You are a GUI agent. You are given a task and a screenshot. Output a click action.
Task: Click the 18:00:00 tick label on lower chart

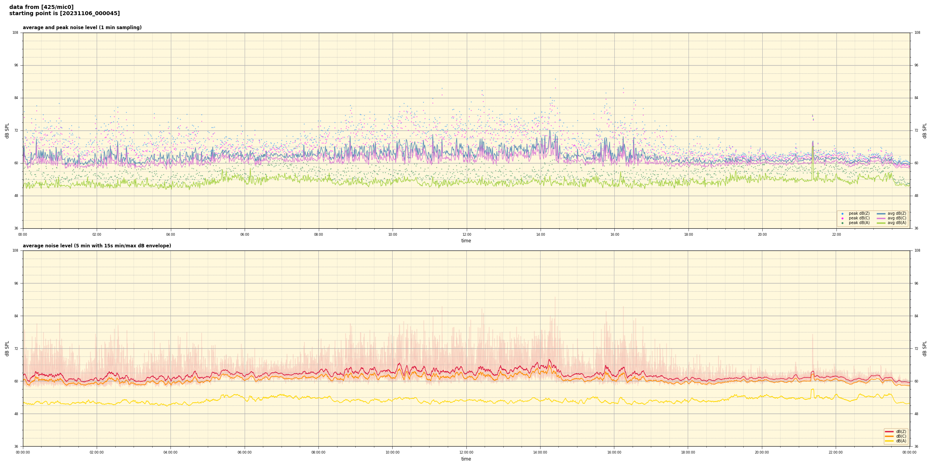[688, 452]
